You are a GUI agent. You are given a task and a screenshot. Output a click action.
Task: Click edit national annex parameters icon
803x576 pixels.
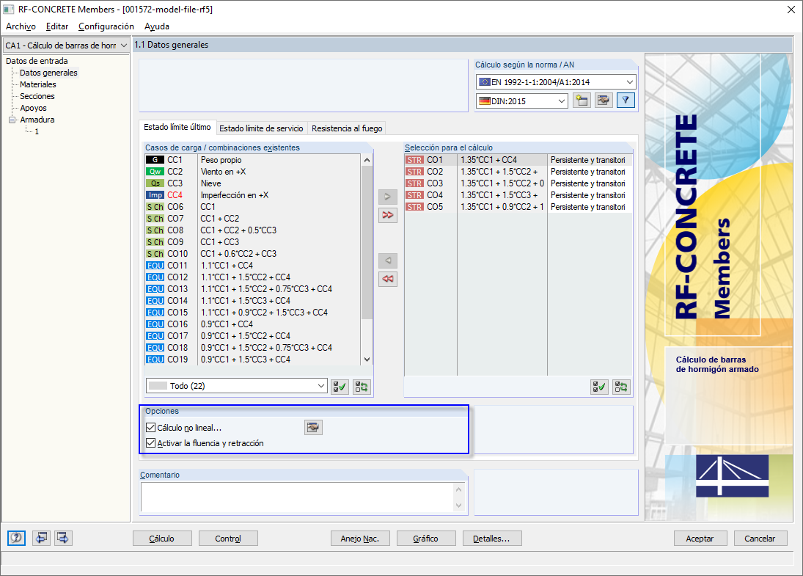click(x=604, y=101)
